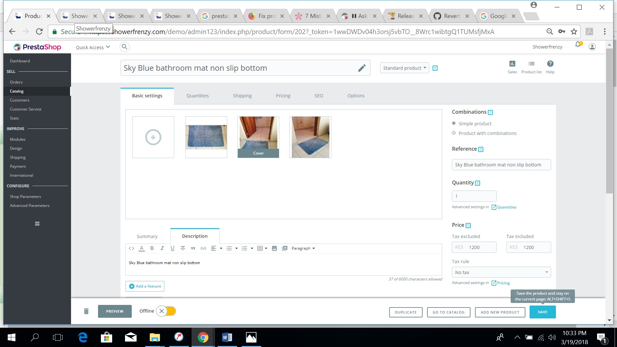Switch to the Pricing tab
This screenshot has height=347, width=617.
coord(283,96)
